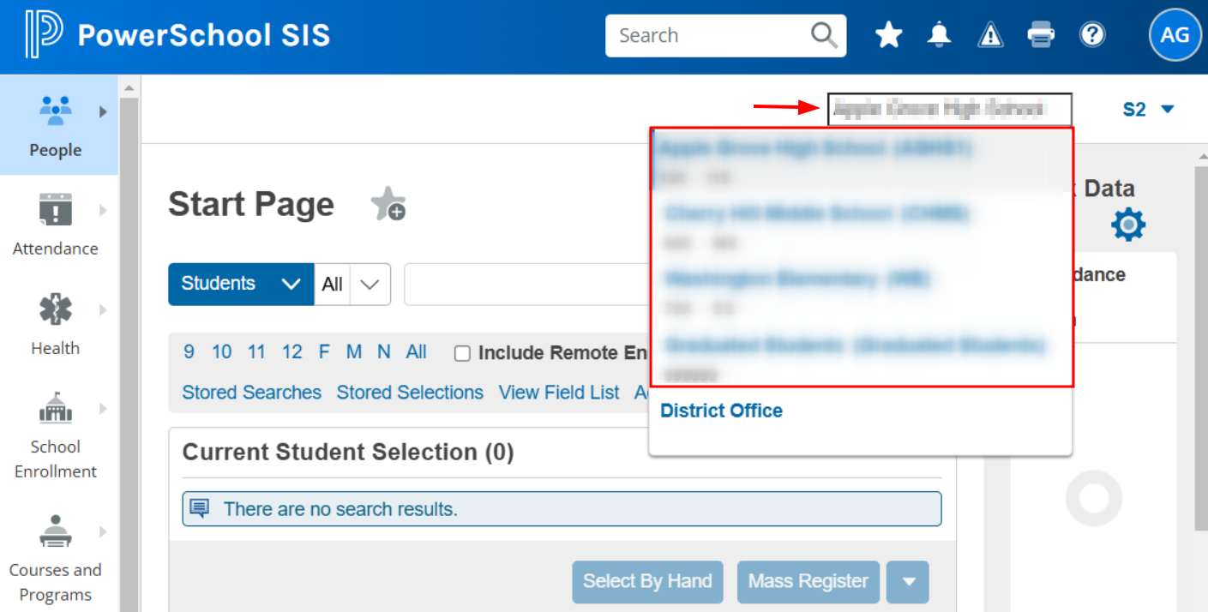The height and width of the screenshot is (612, 1208).
Task: Open the Mass Register options arrow
Action: click(908, 581)
